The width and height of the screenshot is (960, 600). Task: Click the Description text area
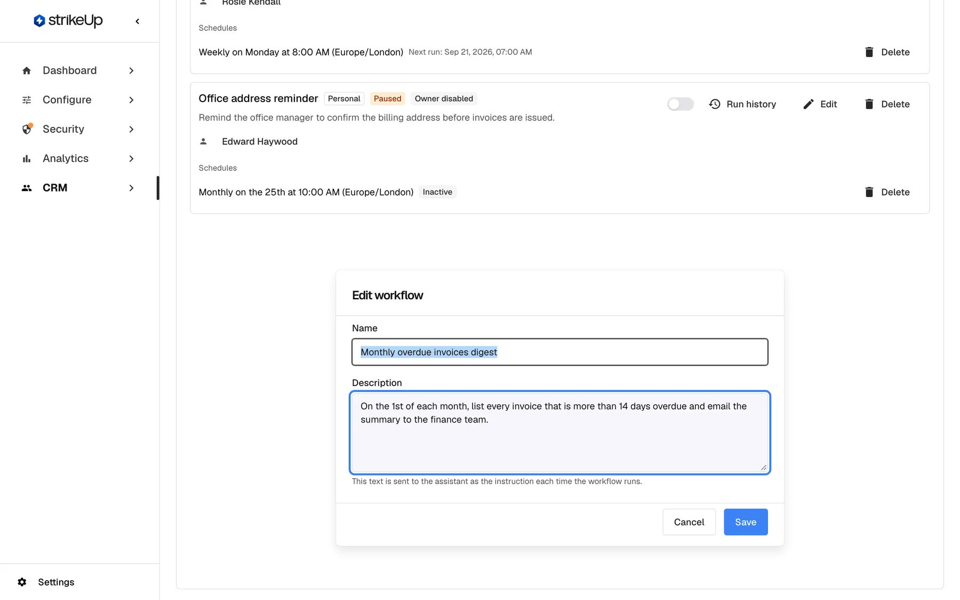pos(560,433)
